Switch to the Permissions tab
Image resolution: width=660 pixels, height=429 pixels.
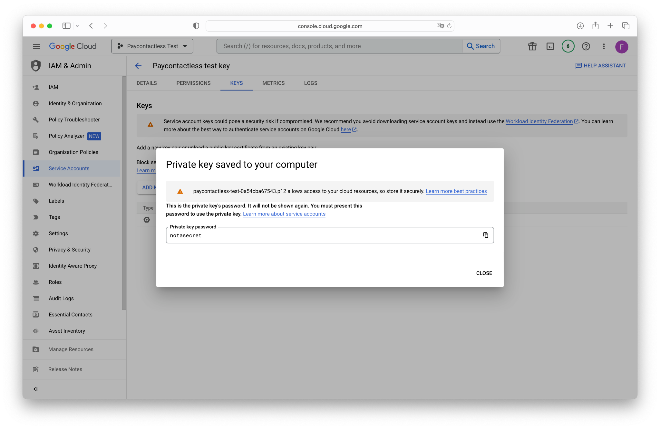click(193, 83)
